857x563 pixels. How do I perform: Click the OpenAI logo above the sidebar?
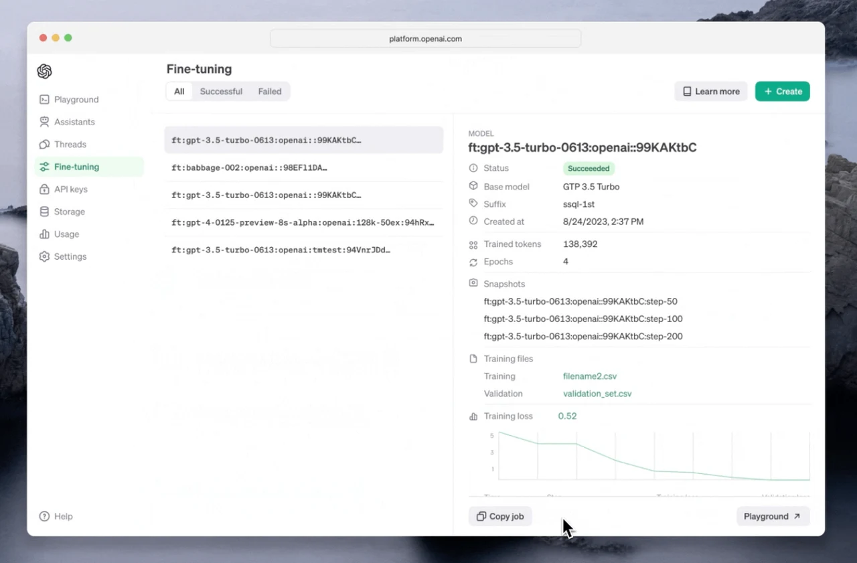click(x=44, y=71)
